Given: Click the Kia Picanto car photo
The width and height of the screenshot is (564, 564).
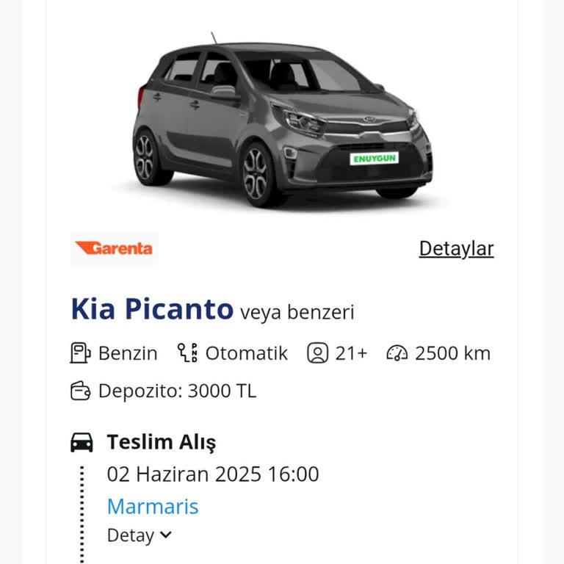Looking at the screenshot, I should pyautogui.click(x=283, y=121).
